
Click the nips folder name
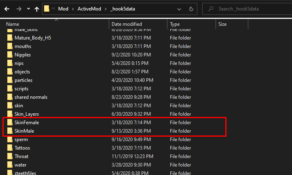click(x=19, y=63)
